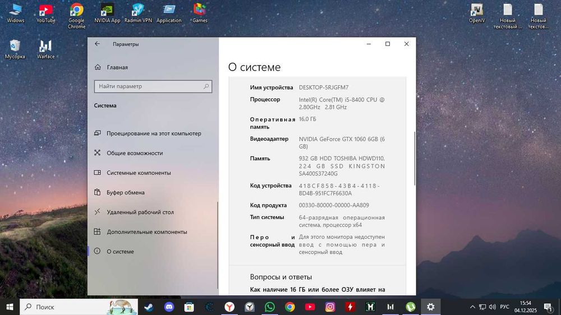This screenshot has width=561, height=315.
Task: Open uTorrent from the taskbar
Action: click(411, 307)
